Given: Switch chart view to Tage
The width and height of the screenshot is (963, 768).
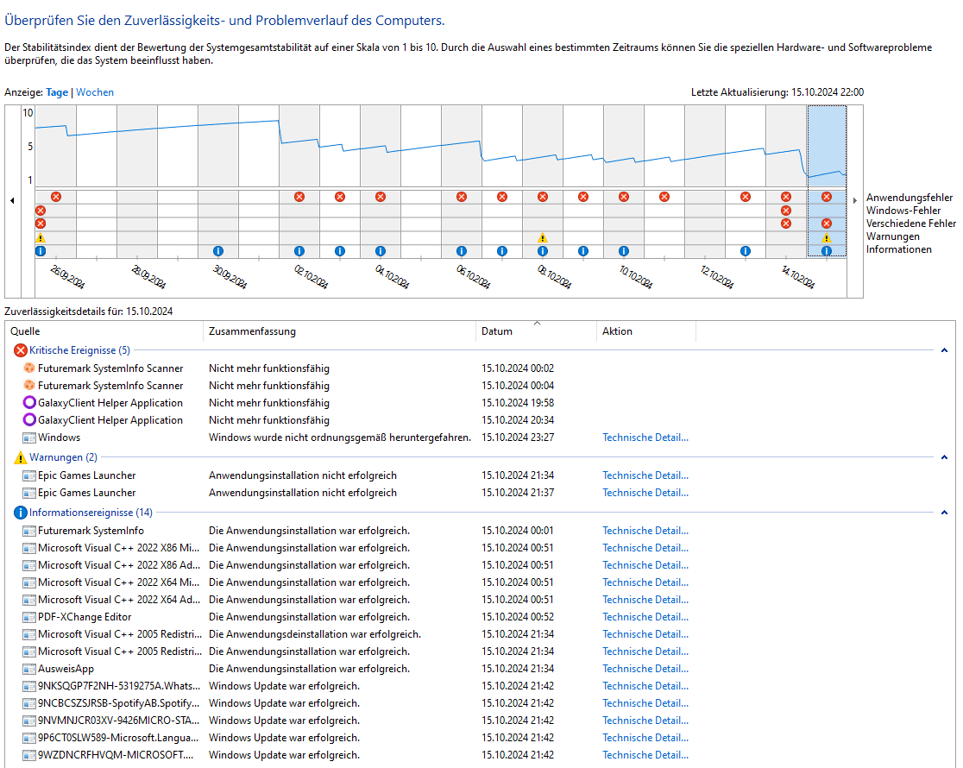Looking at the screenshot, I should pyautogui.click(x=57, y=92).
